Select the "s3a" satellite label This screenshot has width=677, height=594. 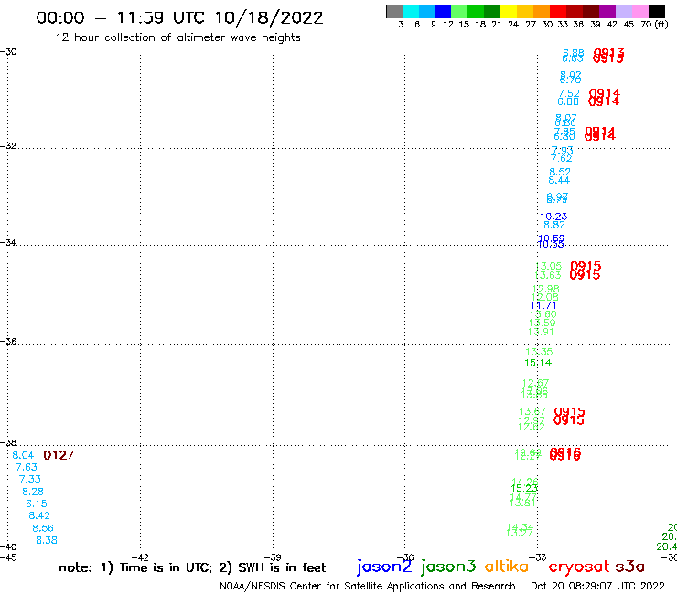tap(629, 567)
